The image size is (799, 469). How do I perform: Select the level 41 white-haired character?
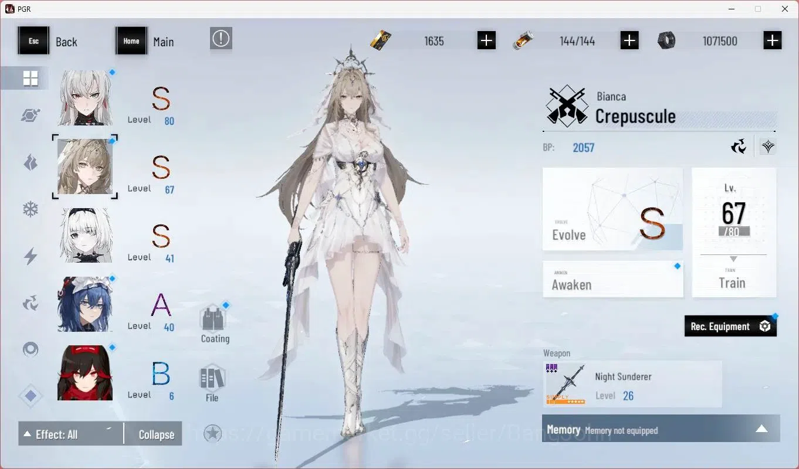(x=85, y=235)
